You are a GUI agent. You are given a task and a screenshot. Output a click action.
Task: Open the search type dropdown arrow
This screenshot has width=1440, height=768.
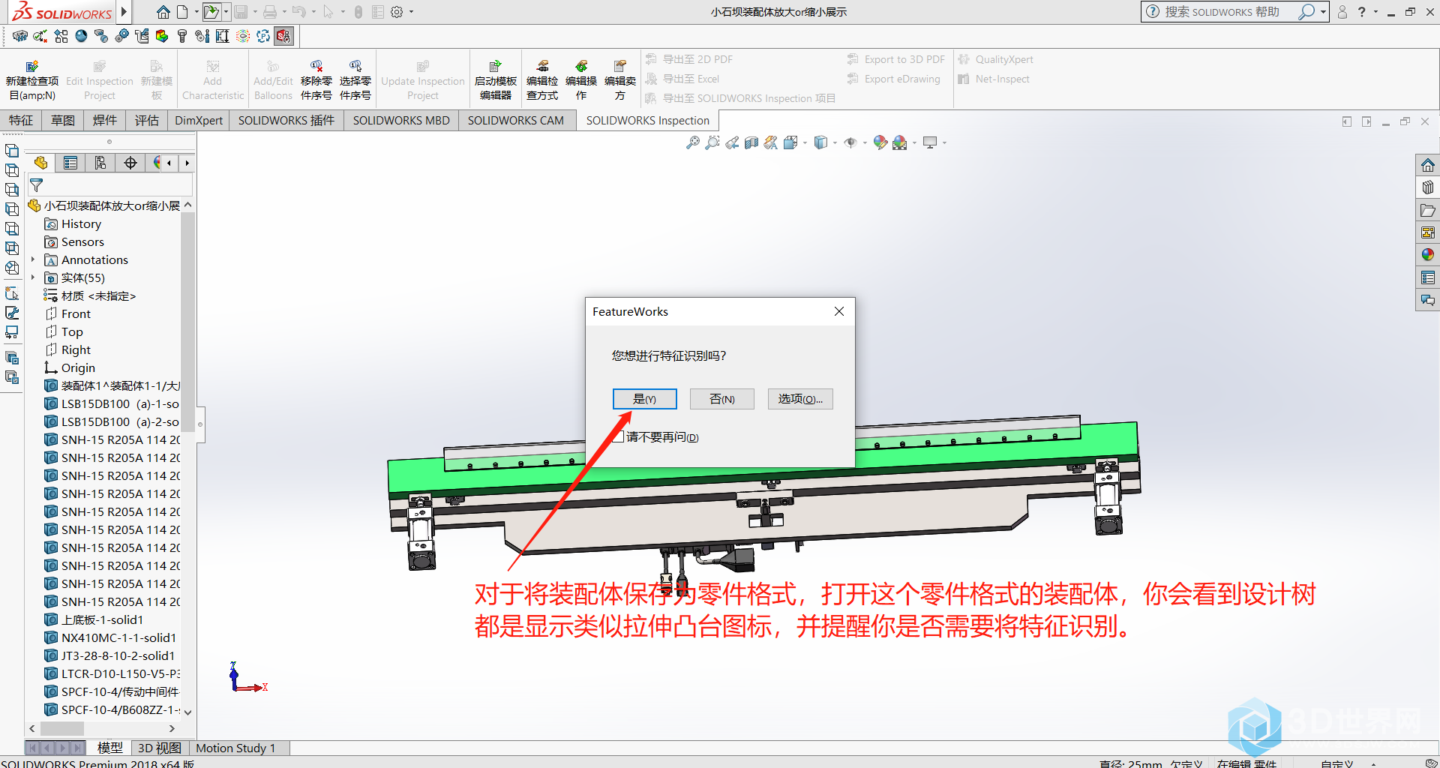point(1323,12)
